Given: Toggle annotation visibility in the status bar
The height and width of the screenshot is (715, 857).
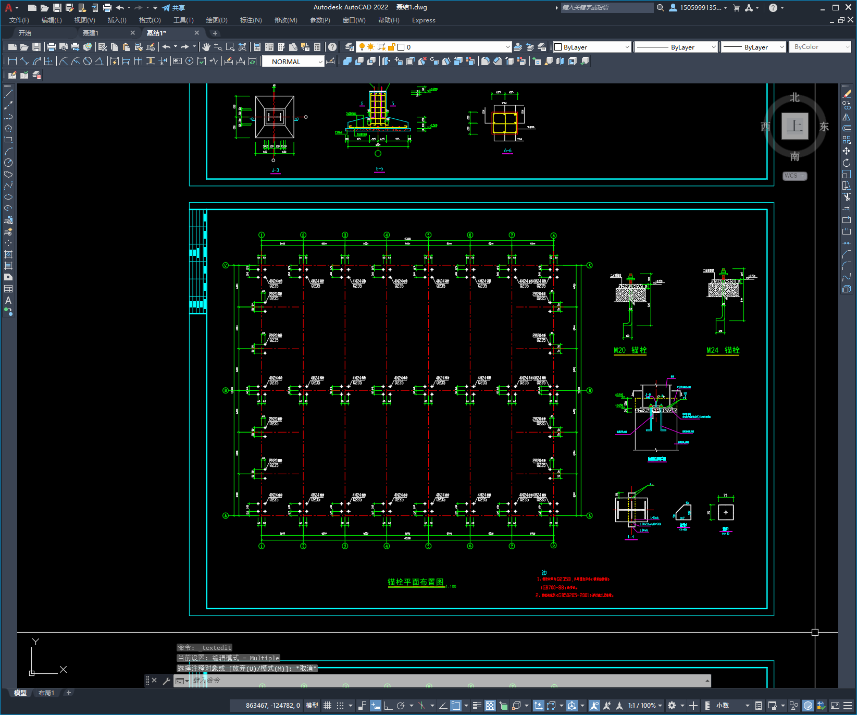Looking at the screenshot, I should tap(594, 706).
